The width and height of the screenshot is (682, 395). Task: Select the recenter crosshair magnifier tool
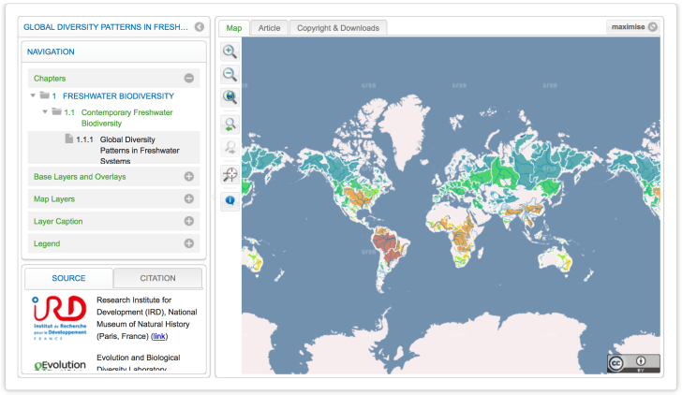tap(230, 175)
